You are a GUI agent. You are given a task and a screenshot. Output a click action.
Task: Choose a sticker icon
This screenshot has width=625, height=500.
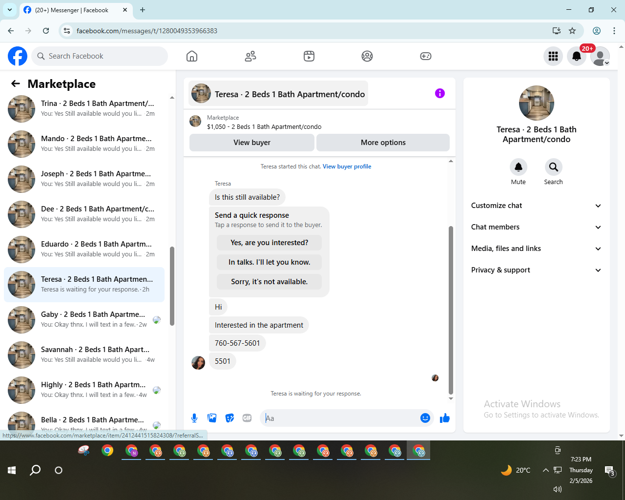229,418
